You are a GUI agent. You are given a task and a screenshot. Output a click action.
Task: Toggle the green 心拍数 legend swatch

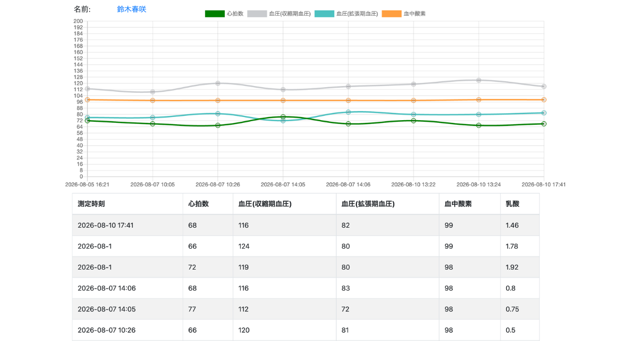[x=215, y=14]
